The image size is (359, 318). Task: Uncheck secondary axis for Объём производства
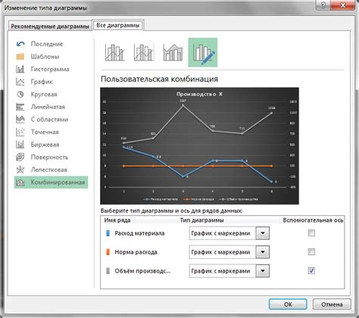[311, 270]
